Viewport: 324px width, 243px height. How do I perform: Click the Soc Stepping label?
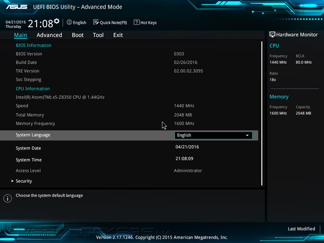(28, 80)
